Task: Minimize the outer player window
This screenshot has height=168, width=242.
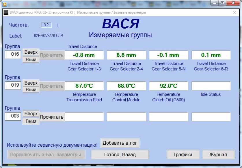Action: (214, 3)
